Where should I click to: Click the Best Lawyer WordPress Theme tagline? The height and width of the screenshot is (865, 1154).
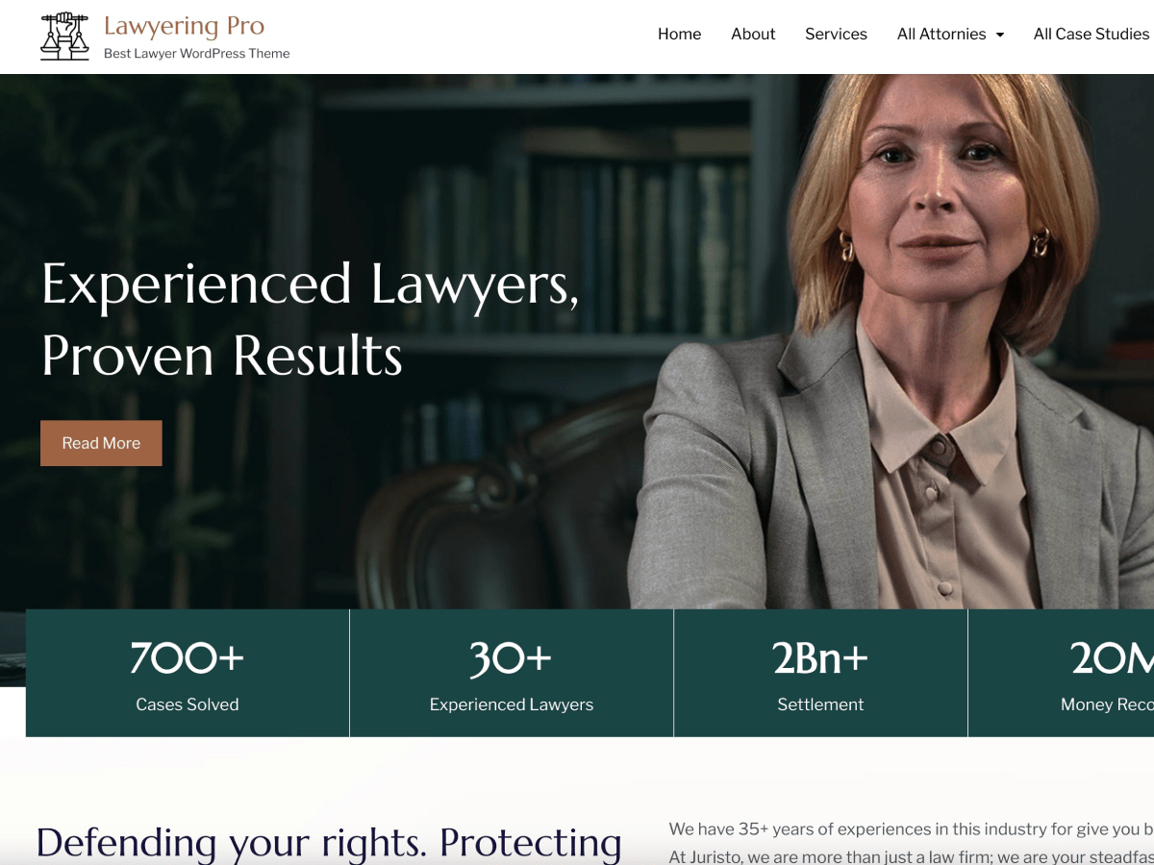pyautogui.click(x=196, y=54)
